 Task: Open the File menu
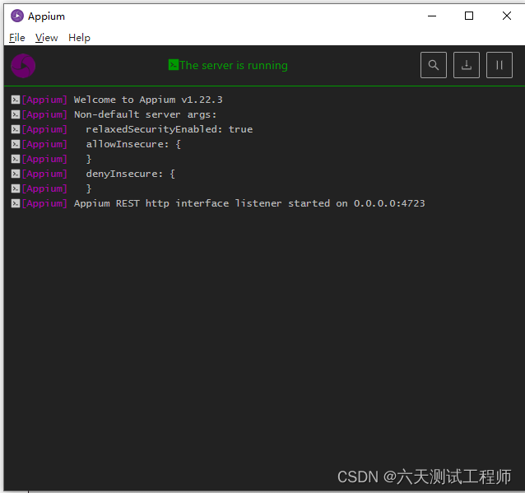[17, 38]
